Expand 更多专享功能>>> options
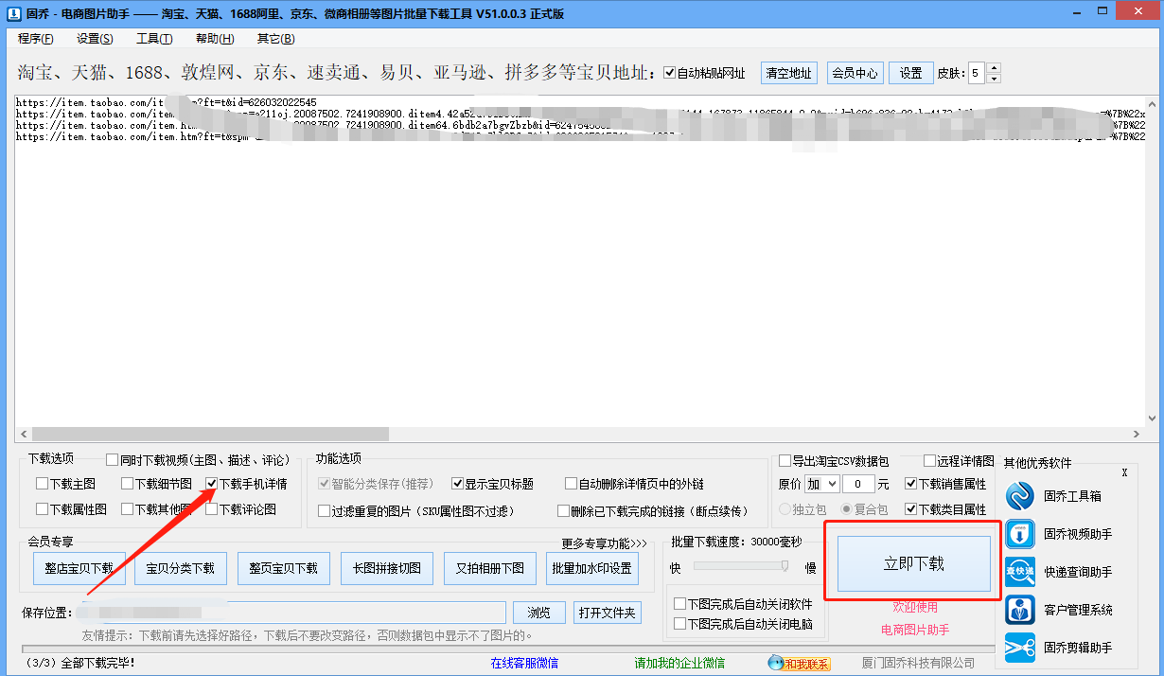Screen dimensions: 1164x676 click(x=604, y=543)
